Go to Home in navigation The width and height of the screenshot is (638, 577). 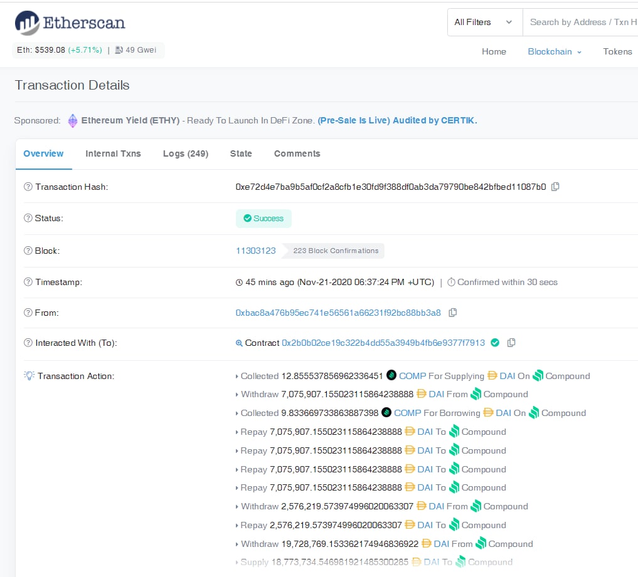click(494, 51)
